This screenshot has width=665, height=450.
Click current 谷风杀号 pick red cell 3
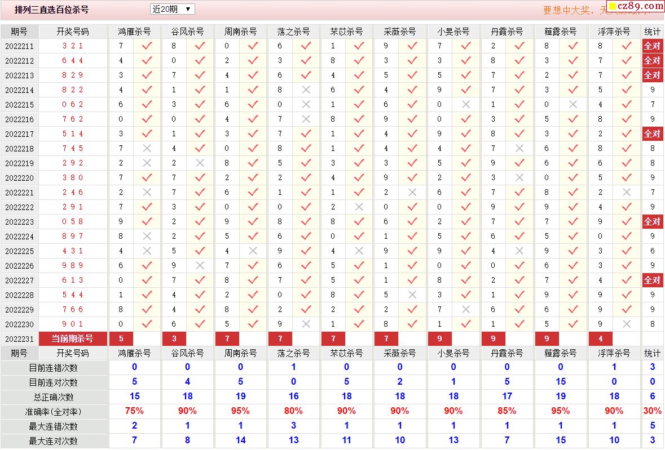coord(174,338)
